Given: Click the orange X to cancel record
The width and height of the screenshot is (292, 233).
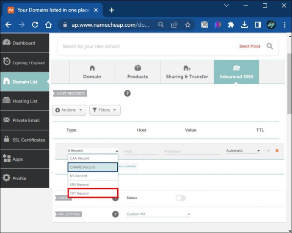Looking at the screenshot, I should tap(277, 150).
